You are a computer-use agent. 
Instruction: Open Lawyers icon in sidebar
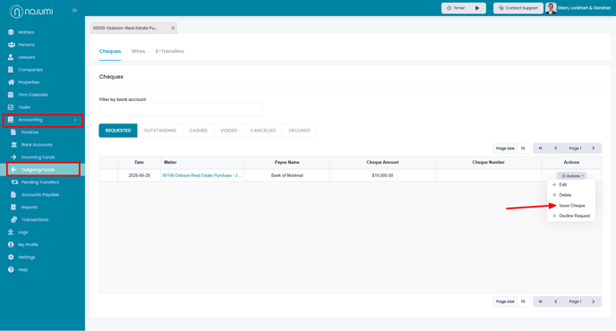tap(11, 57)
